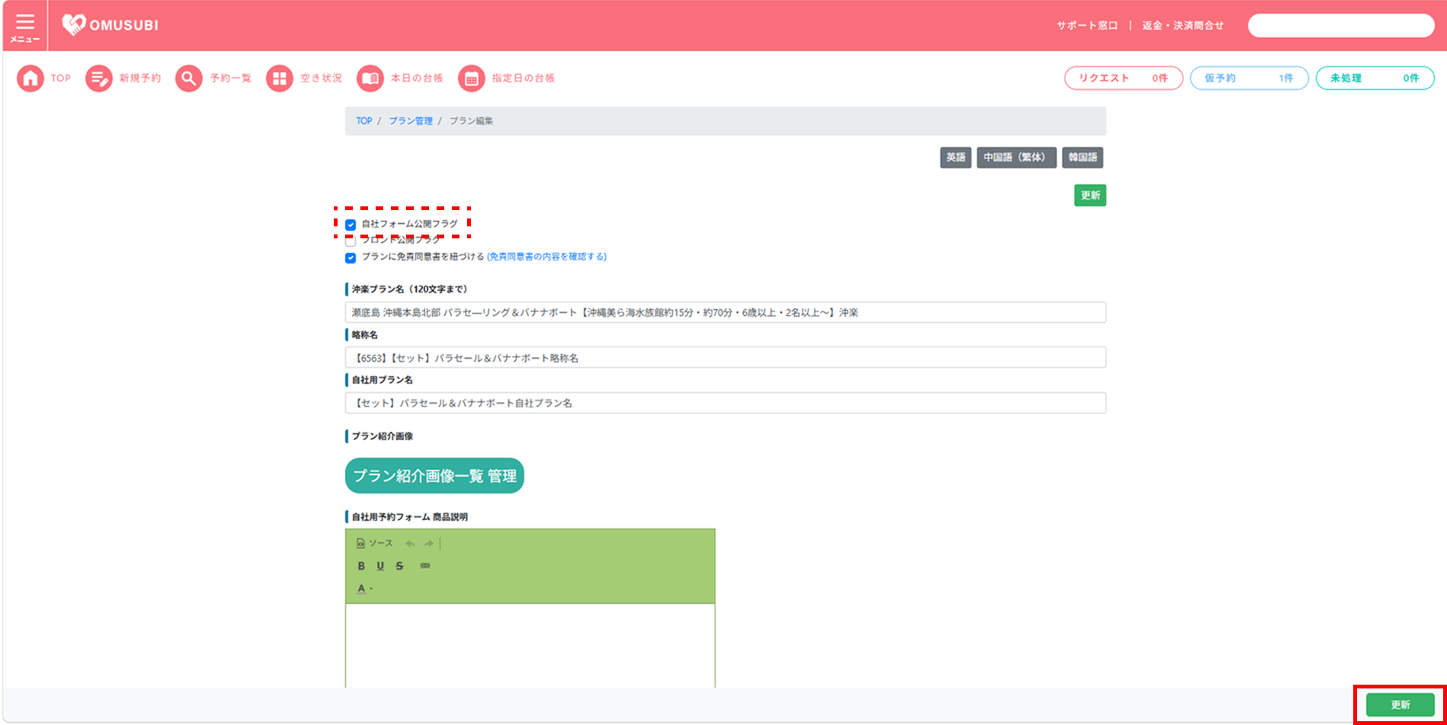
Task: Open the hamburger メニュー icon
Action: (25, 27)
